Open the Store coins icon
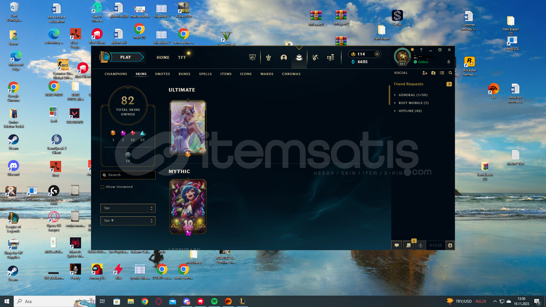Image resolution: width=546 pixels, height=307 pixels. 330,57
